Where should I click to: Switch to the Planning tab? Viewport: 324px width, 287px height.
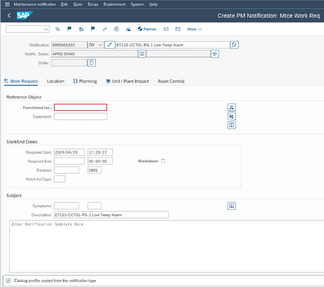coord(85,81)
